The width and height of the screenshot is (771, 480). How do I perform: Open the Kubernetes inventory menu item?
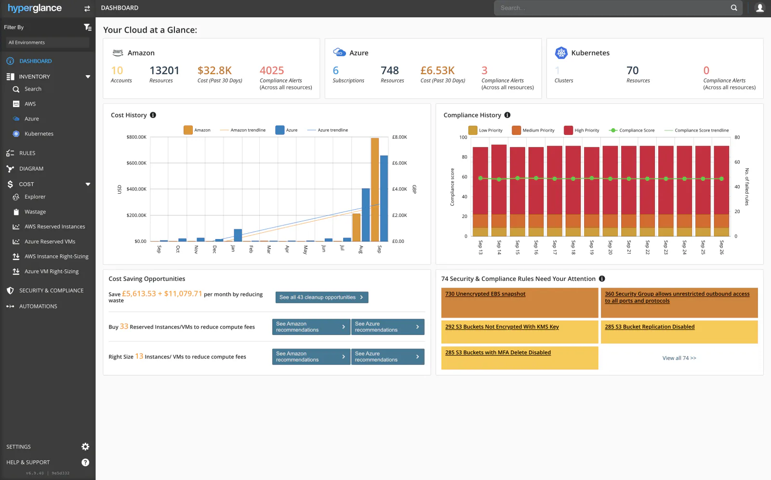pyautogui.click(x=38, y=133)
